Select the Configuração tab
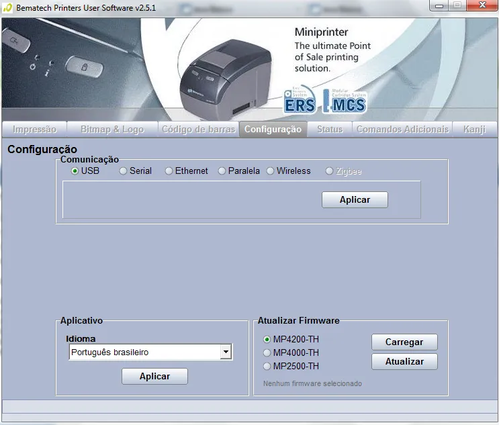499x425 pixels. (273, 129)
